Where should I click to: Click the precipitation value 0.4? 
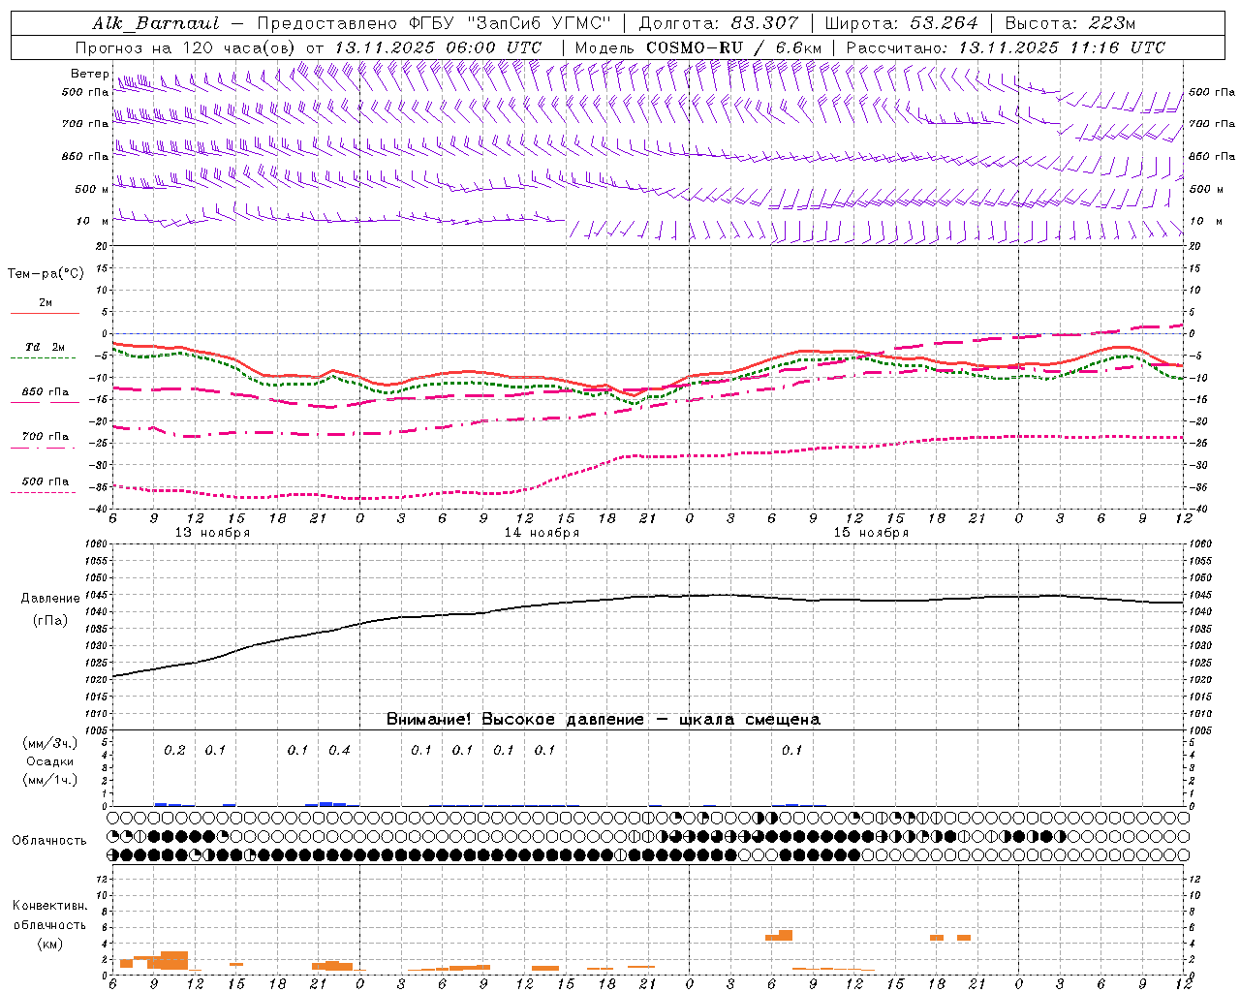click(x=339, y=750)
